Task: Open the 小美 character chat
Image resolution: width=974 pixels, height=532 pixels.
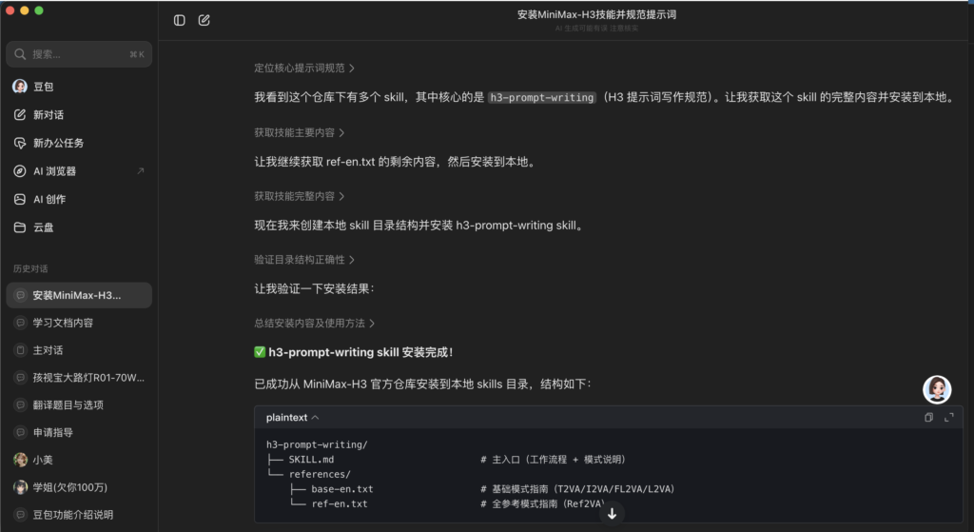Action: pyautogui.click(x=79, y=460)
